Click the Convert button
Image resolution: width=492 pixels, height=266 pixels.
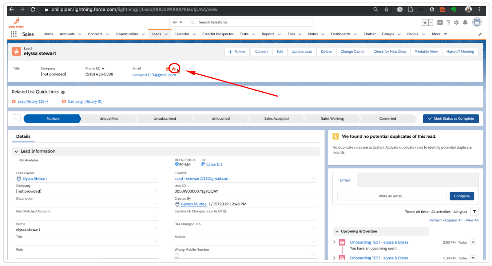(x=261, y=52)
